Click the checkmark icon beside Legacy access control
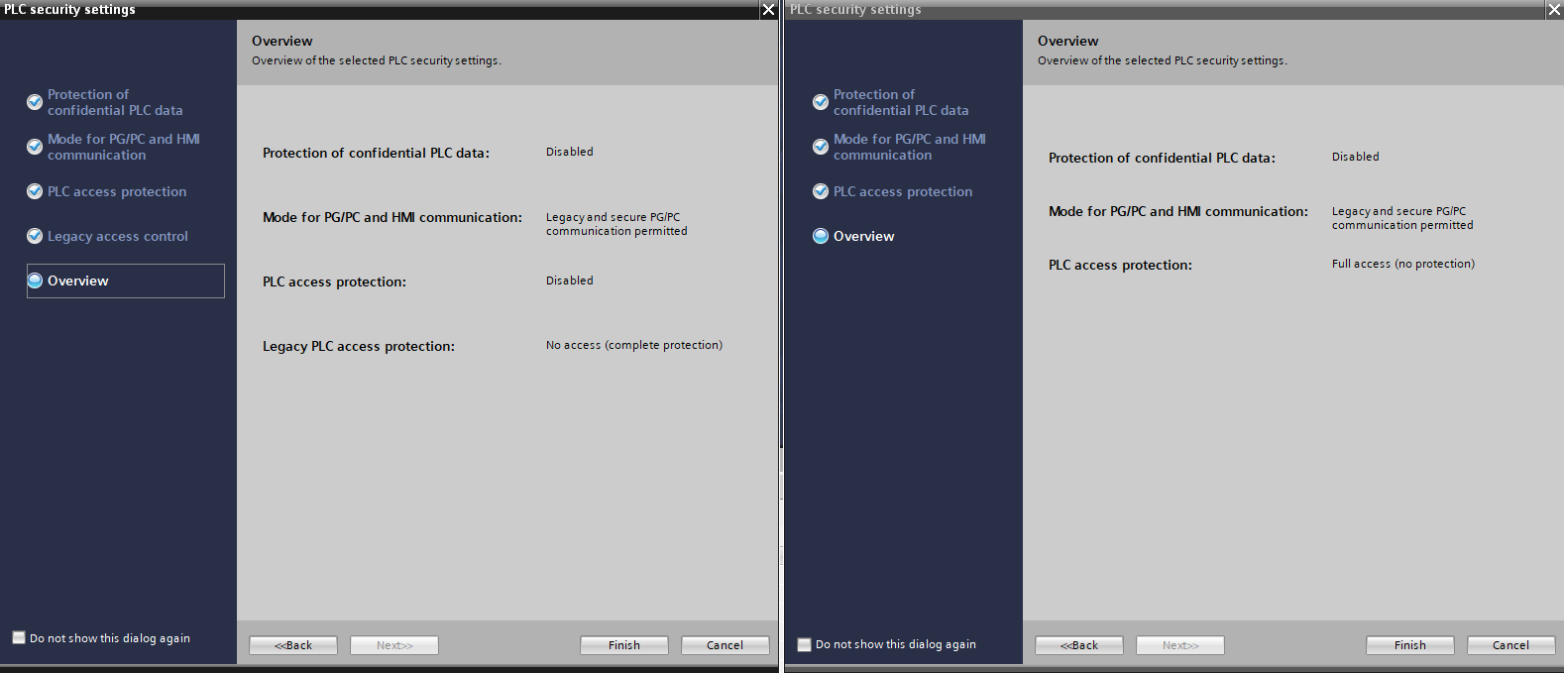 (35, 236)
